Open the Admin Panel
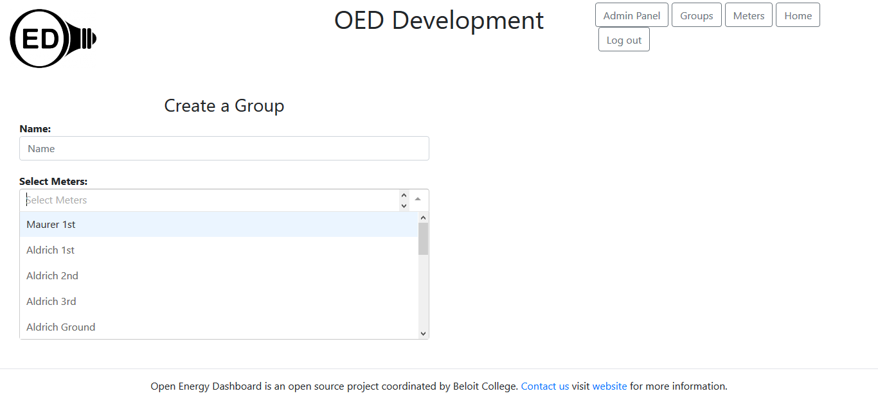 click(x=631, y=15)
